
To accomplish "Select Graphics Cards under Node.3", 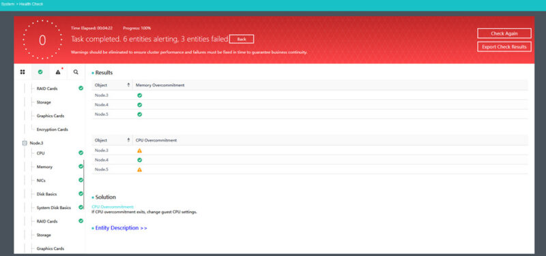I will (51, 249).
